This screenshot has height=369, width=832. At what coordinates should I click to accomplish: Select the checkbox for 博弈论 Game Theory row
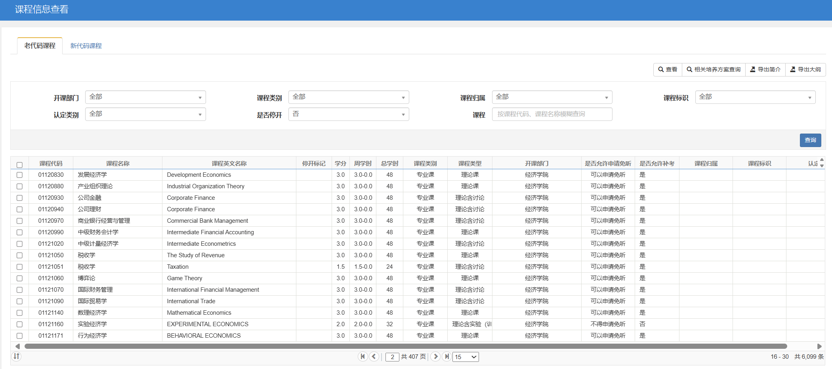pos(19,278)
